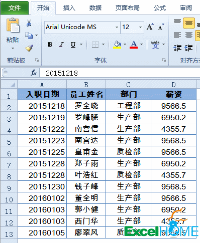Image resolution: width=200 pixels, height=243 pixels.
Task: Center text horizontally
Action: click(189, 36)
